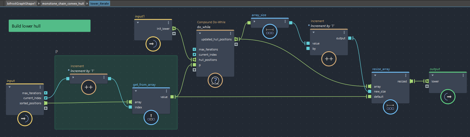Click the array_size node circular icon

[270, 32]
